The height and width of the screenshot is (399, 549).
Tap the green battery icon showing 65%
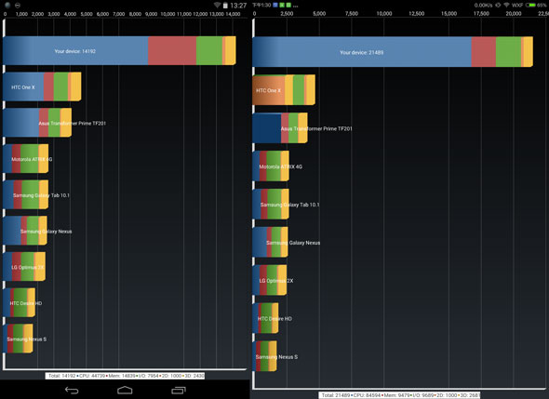530,5
